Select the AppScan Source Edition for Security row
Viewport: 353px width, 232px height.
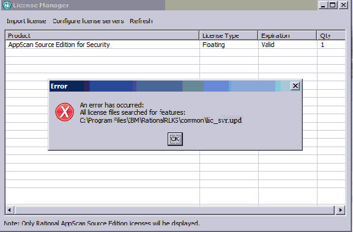[176, 45]
